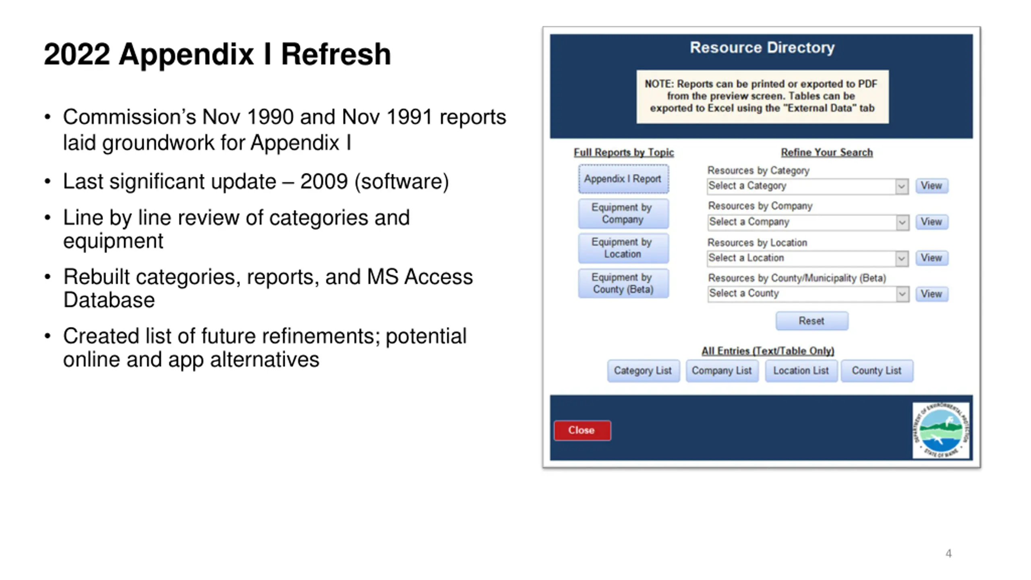This screenshot has height=580, width=1031.
Task: Click the Resources by County/Municipality (Beta) label
Action: tap(797, 278)
